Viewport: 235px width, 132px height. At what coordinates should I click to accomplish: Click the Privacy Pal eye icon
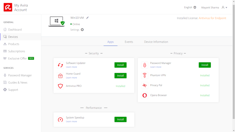pos(145,85)
